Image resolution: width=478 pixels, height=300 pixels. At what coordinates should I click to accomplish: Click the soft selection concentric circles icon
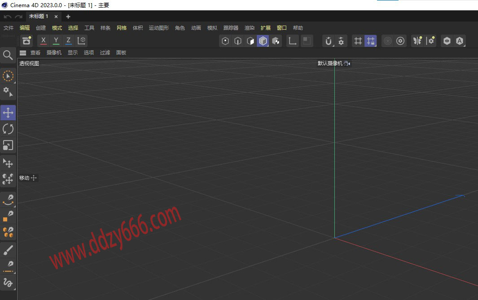388,41
